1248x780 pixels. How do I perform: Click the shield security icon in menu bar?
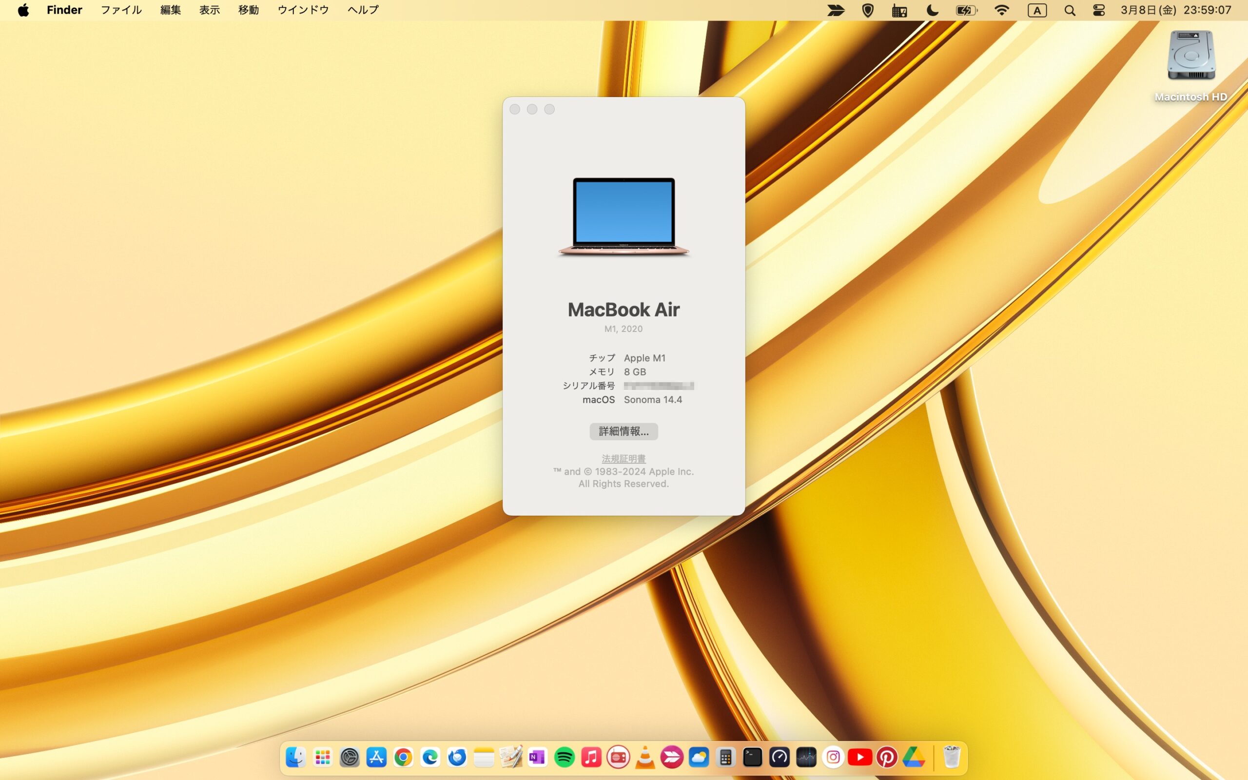(x=868, y=10)
